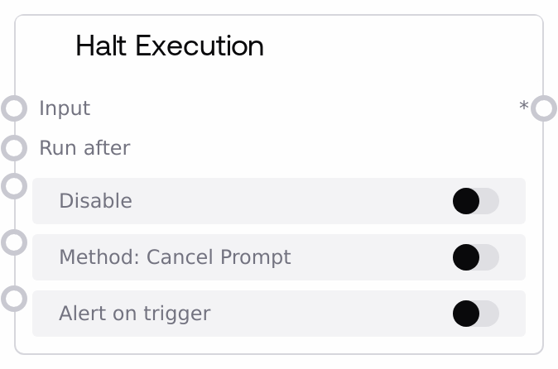The width and height of the screenshot is (558, 369).
Task: Click the Run after slot label
Action: pyautogui.click(x=84, y=148)
